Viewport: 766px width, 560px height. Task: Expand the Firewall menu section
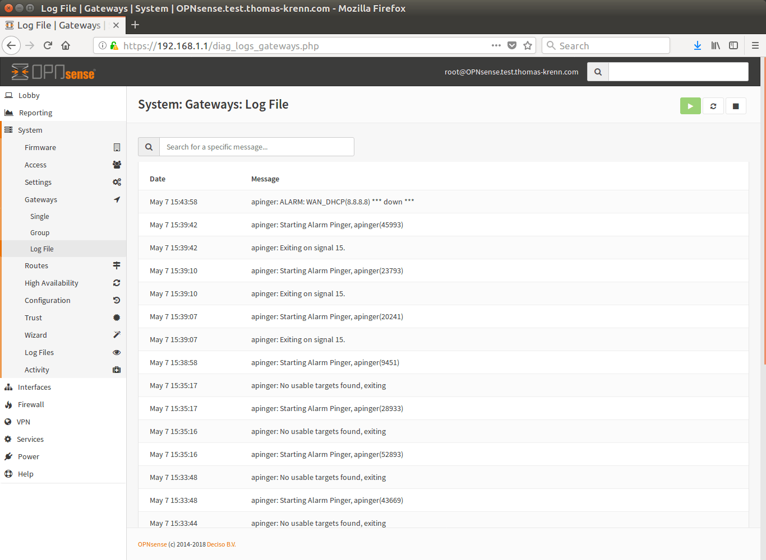(31, 404)
